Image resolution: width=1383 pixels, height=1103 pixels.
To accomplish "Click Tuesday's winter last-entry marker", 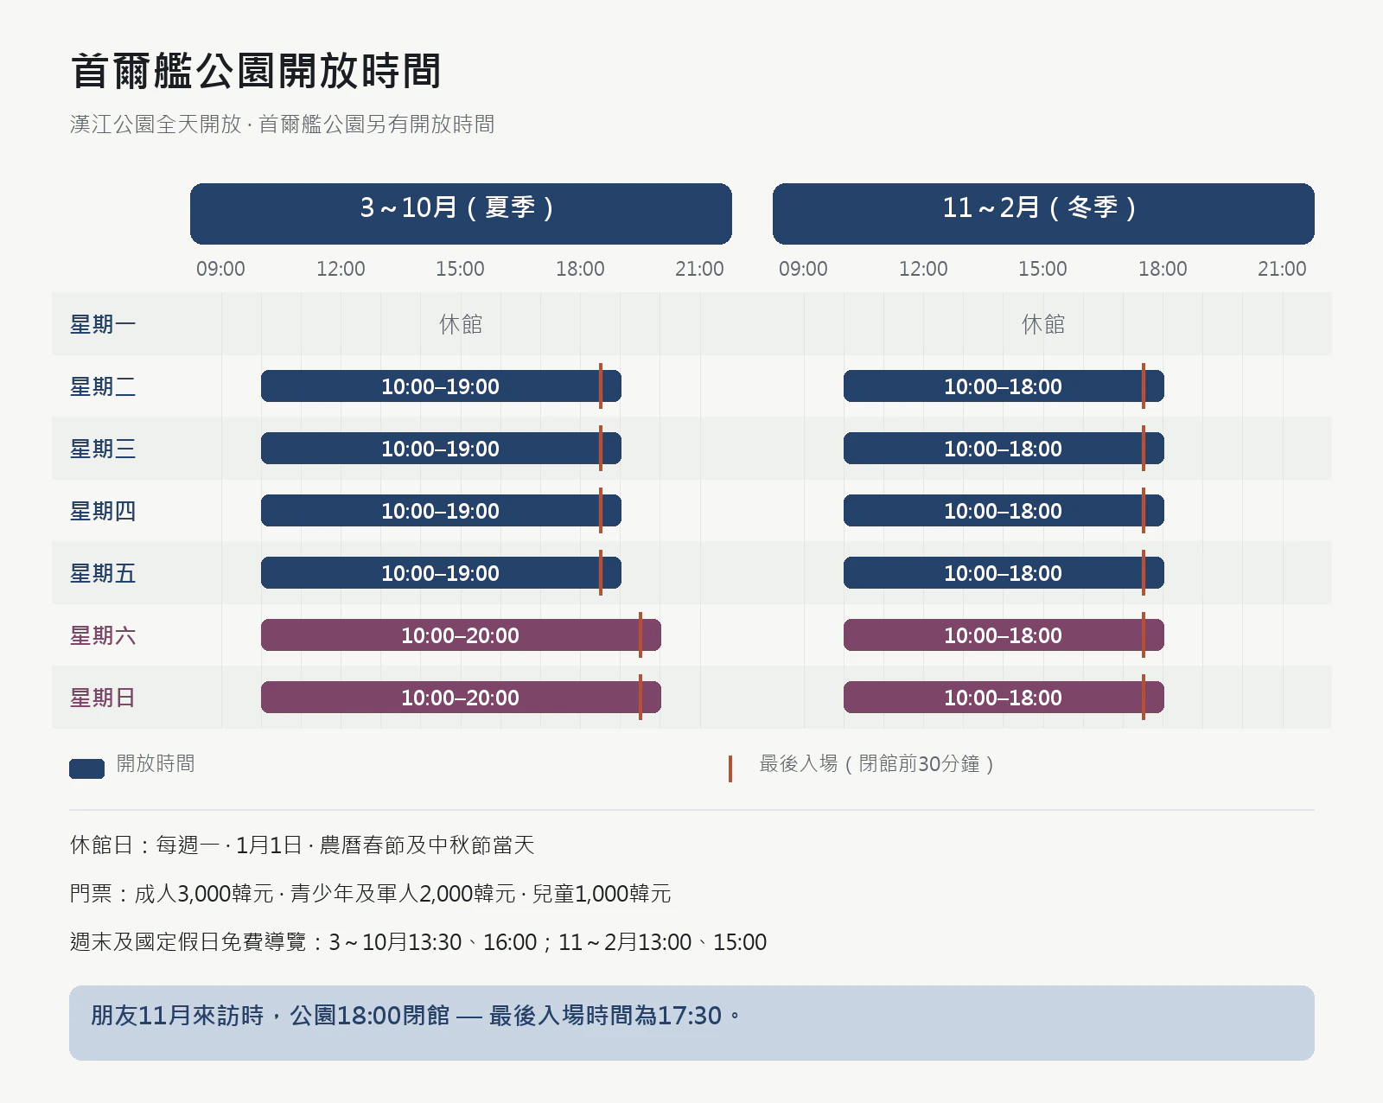I will (1144, 386).
